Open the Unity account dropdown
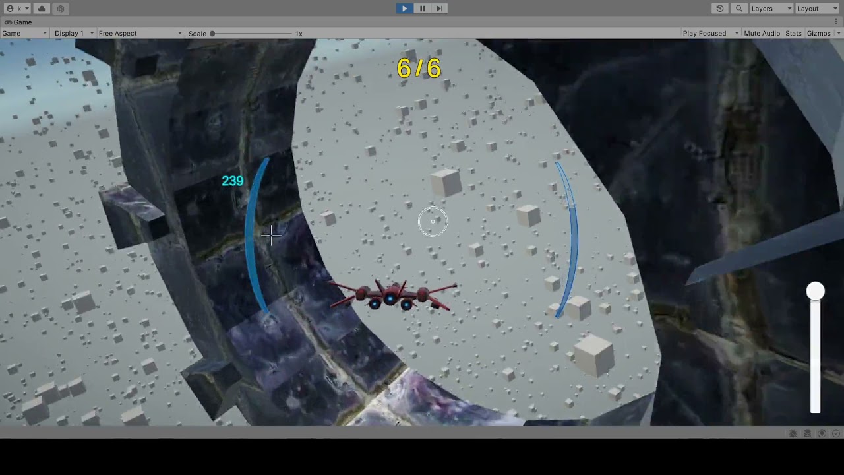Viewport: 844px width, 475px height. (17, 9)
